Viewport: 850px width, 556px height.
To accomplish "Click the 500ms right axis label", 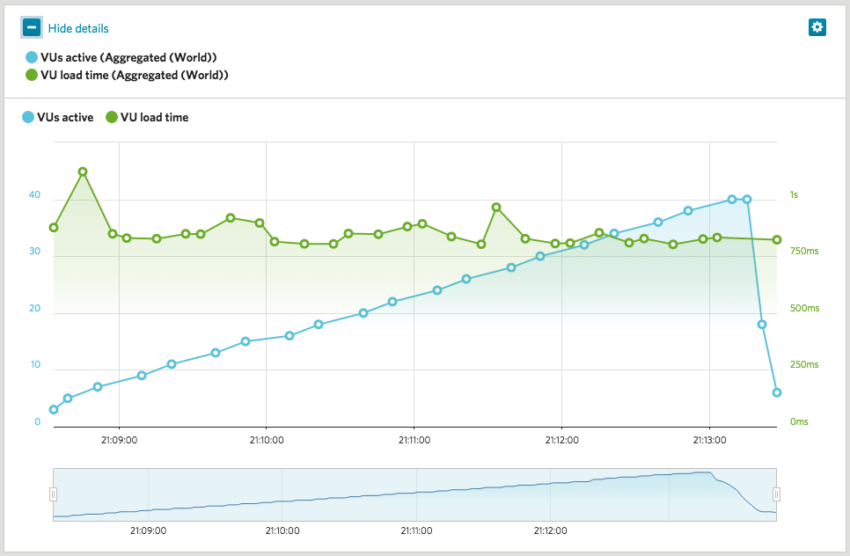I will click(x=804, y=308).
